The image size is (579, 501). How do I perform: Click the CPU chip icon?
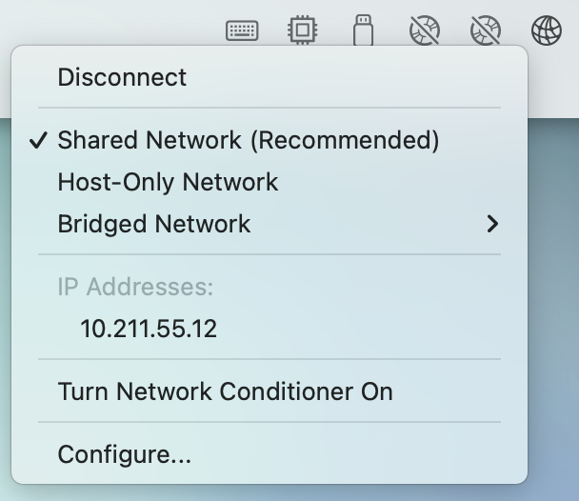point(302,30)
